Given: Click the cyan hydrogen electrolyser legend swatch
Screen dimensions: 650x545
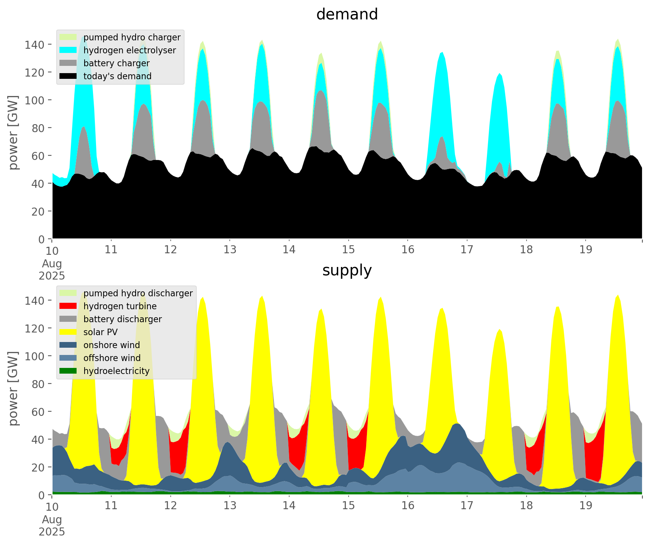Looking at the screenshot, I should tap(68, 50).
